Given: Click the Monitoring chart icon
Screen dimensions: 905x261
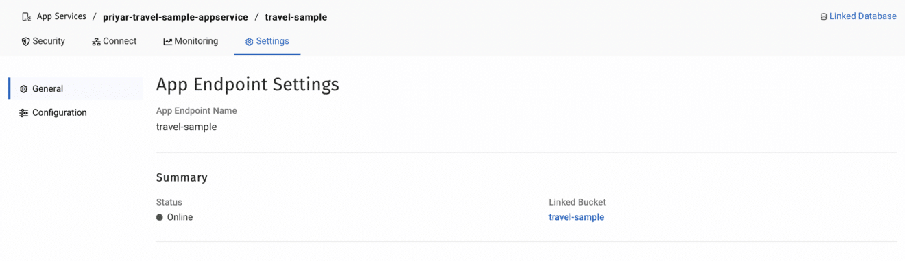Looking at the screenshot, I should [x=167, y=42].
